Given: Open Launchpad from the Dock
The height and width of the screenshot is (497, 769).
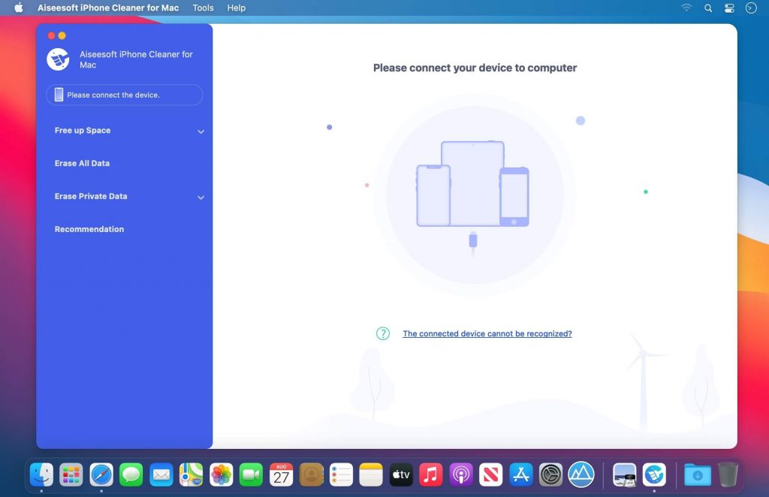Looking at the screenshot, I should (x=71, y=474).
